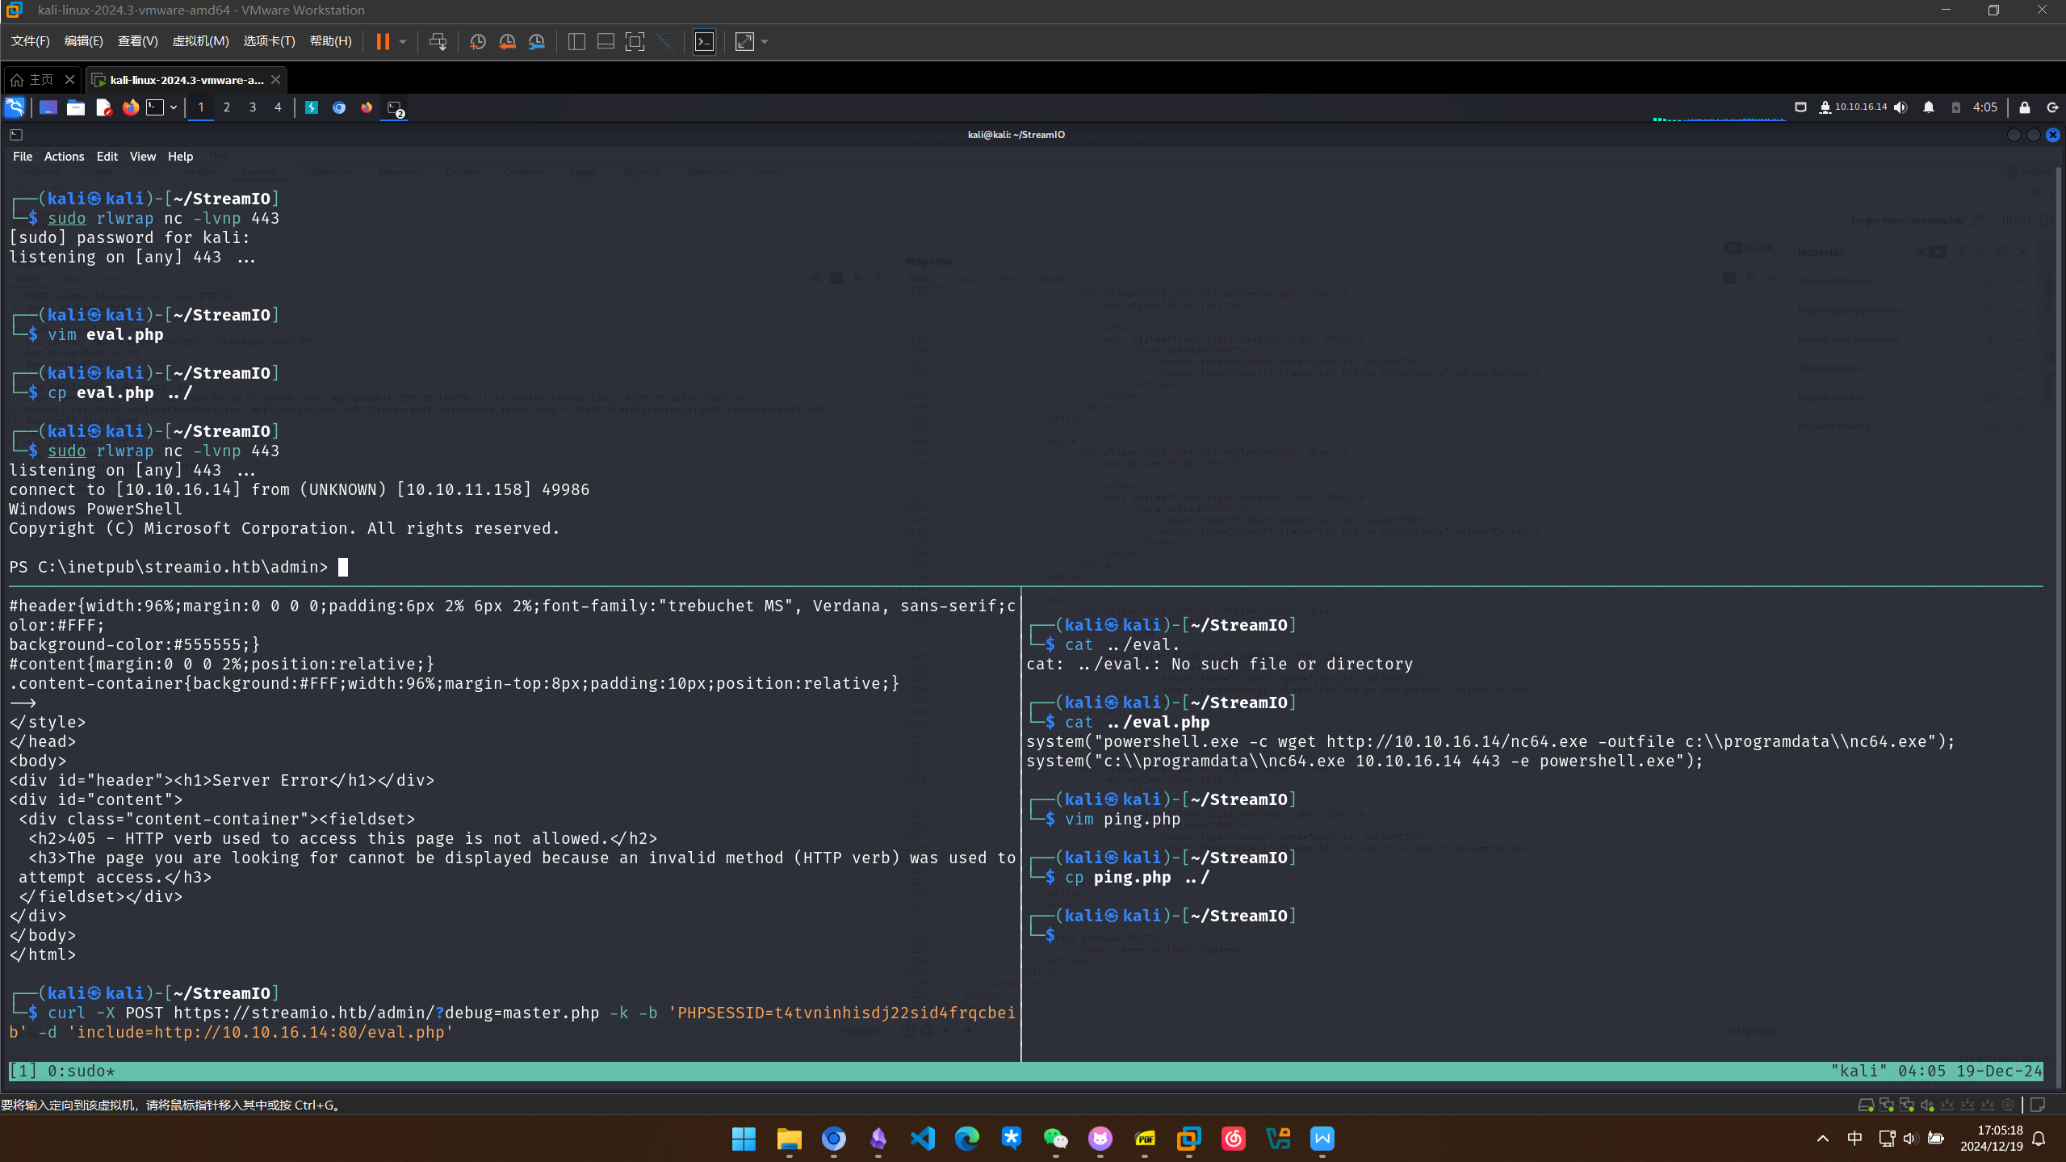Expand the stretch mode dropdown arrow

[765, 41]
